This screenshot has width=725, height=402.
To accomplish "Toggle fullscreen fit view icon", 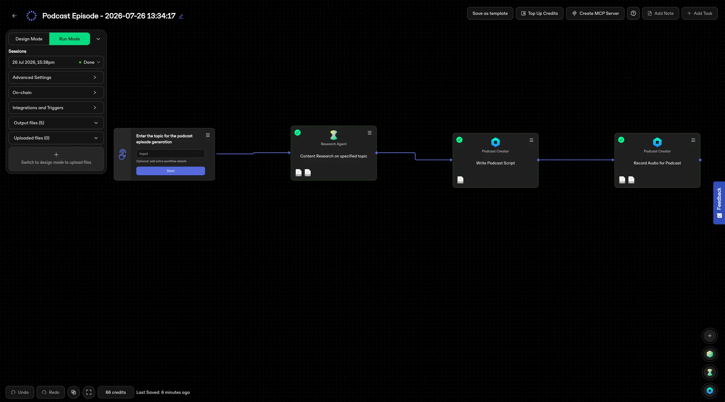I will 89,392.
